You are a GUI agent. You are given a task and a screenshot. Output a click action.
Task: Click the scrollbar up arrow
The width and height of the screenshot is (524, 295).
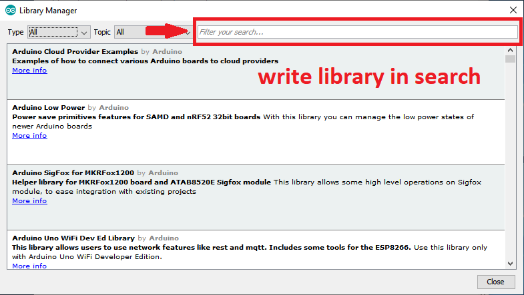pos(510,50)
